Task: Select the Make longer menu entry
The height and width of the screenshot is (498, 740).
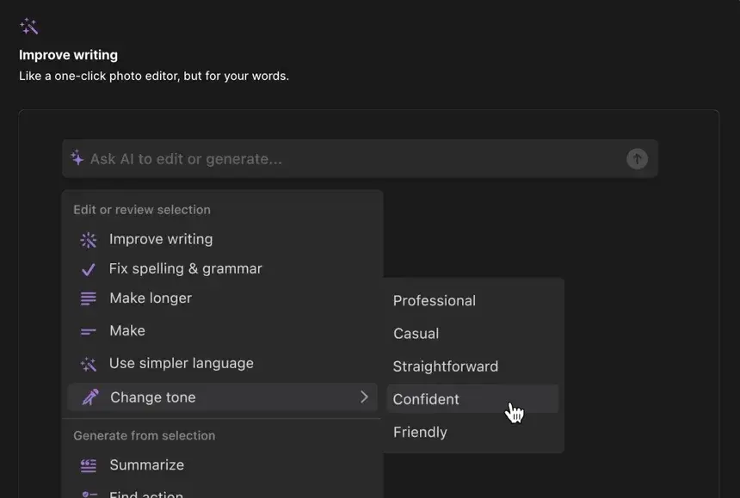Action: coord(222,298)
